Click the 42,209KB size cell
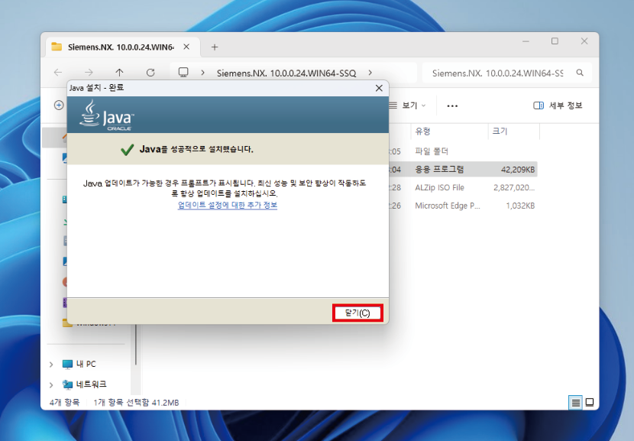Image resolution: width=634 pixels, height=441 pixels. pos(518,170)
